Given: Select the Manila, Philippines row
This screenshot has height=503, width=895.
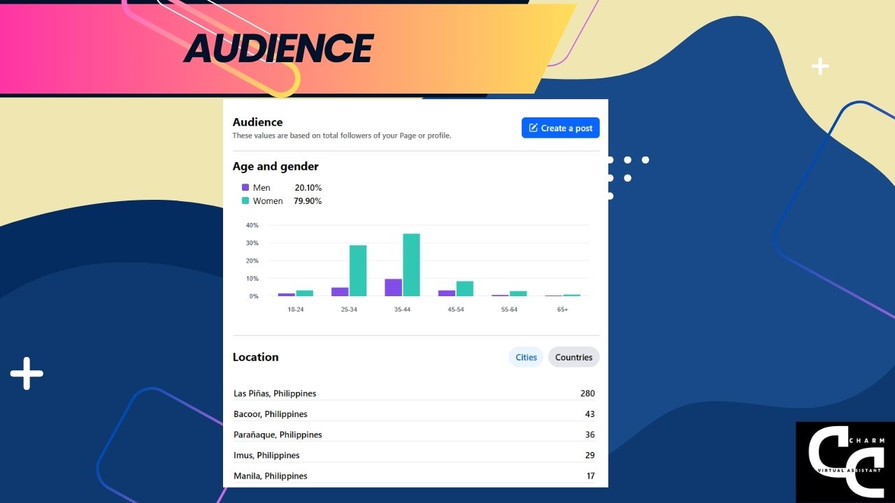Looking at the screenshot, I should [415, 476].
